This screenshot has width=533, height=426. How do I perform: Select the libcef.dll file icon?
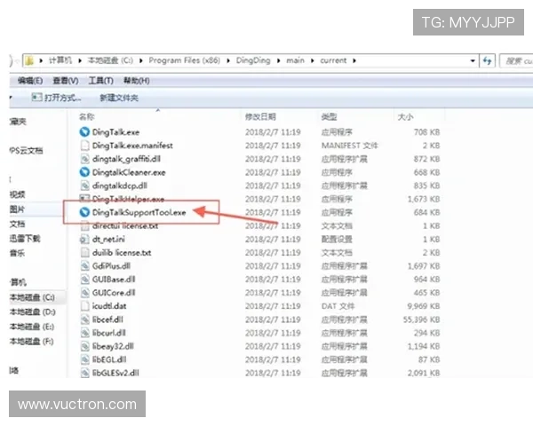point(84,319)
